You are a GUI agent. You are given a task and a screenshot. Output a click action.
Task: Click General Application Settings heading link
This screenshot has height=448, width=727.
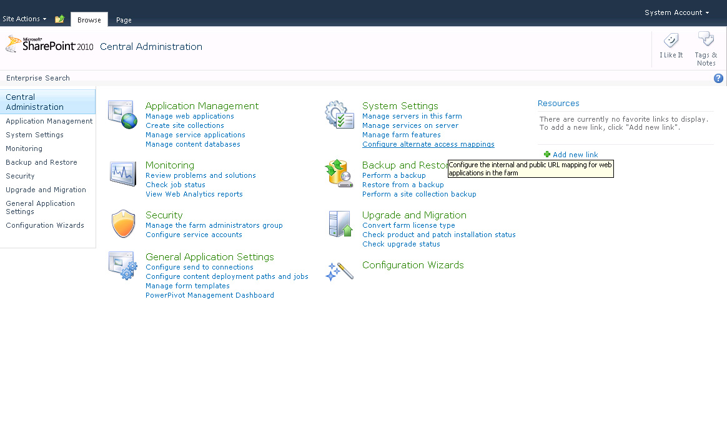(x=210, y=257)
